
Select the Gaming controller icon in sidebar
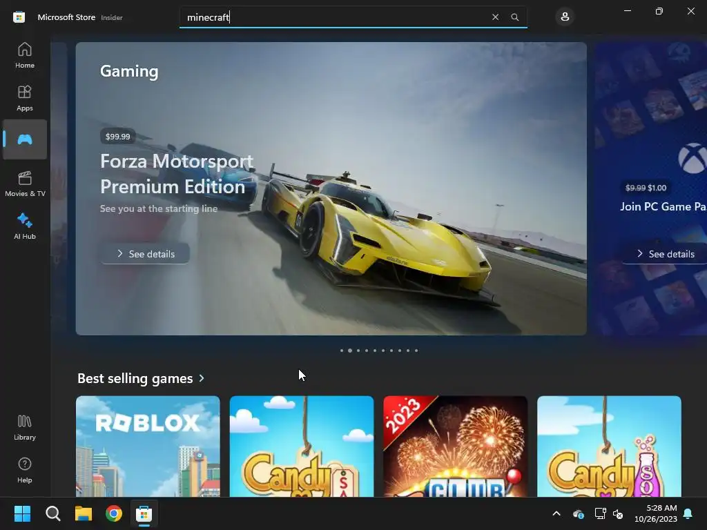tap(25, 139)
